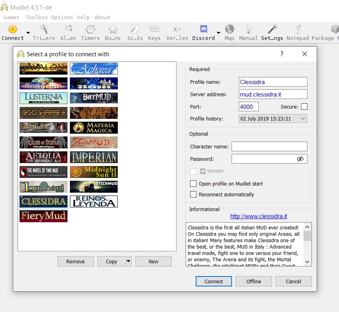Select the Realms of Despair profile

click(44, 142)
